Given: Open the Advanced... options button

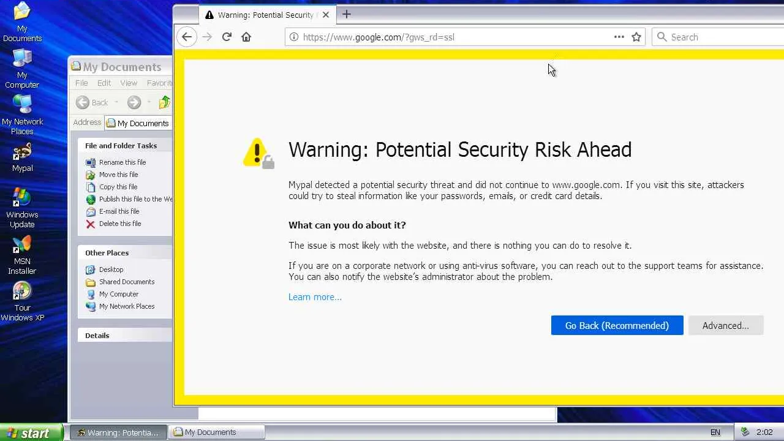Looking at the screenshot, I should click(726, 325).
